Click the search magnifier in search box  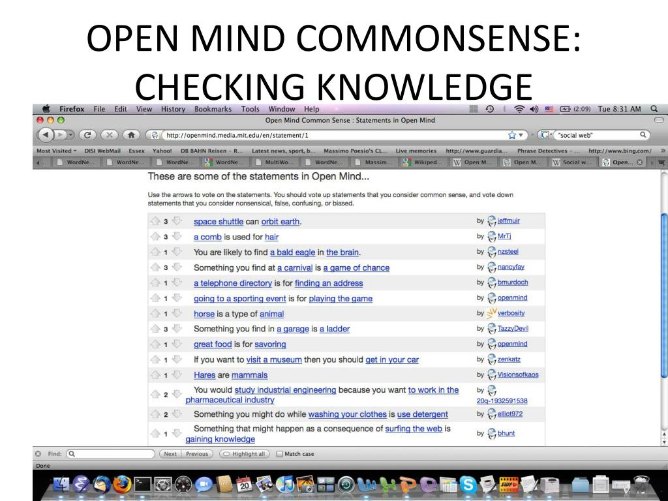(643, 134)
